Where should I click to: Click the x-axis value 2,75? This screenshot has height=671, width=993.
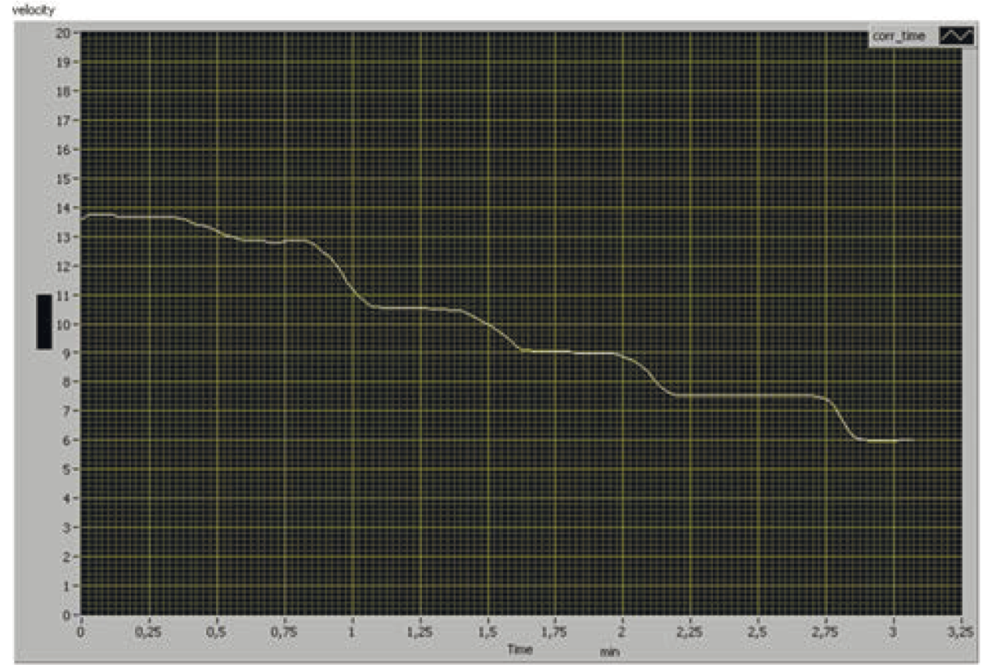pyautogui.click(x=826, y=630)
